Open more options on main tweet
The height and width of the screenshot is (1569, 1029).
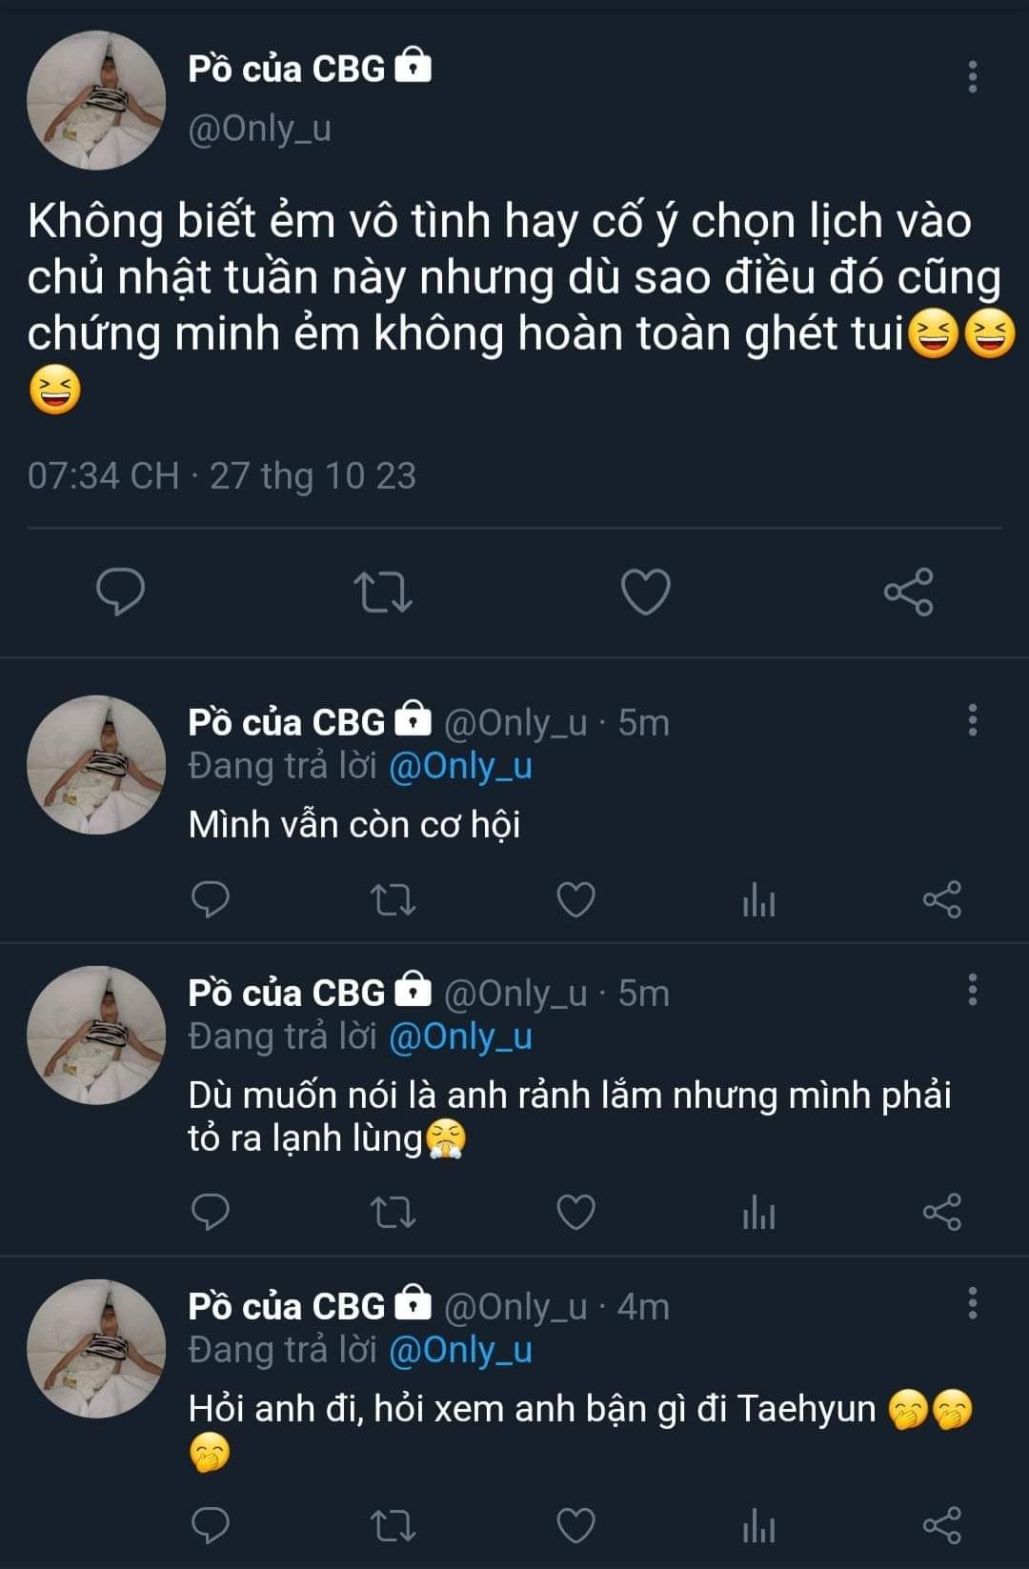[x=972, y=76]
